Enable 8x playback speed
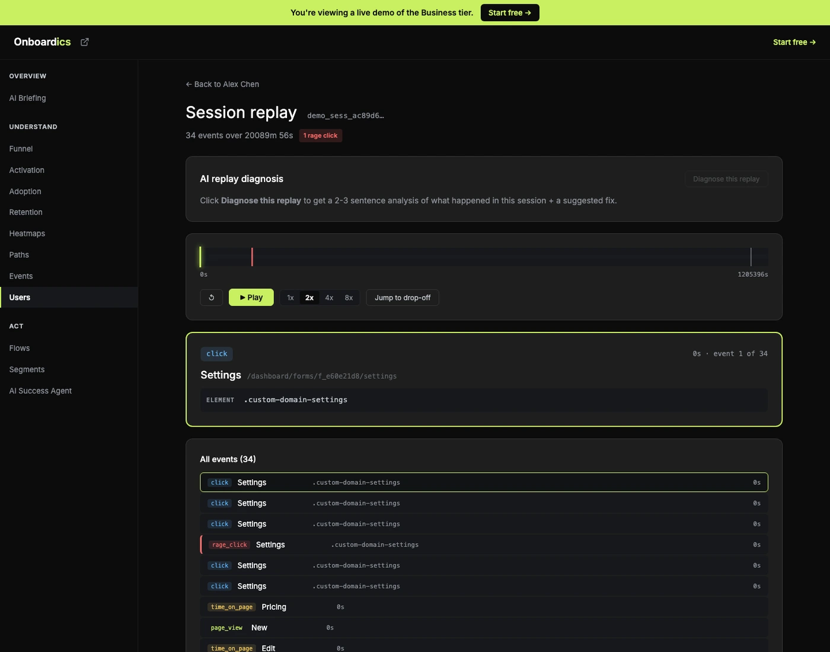Screen dimensions: 830x652 point(349,297)
